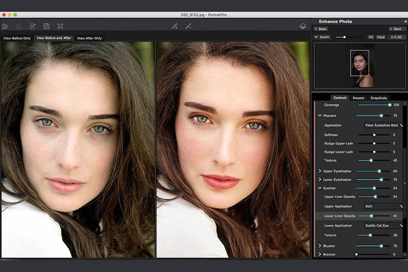Switch to View Before and After
Viewport: 408px width, 272px height.
point(54,38)
